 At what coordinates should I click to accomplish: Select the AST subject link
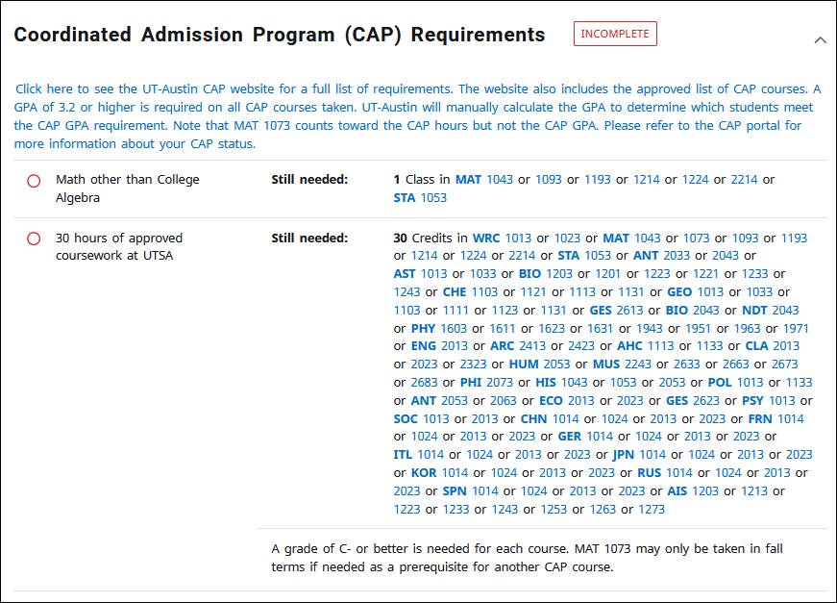coord(405,274)
